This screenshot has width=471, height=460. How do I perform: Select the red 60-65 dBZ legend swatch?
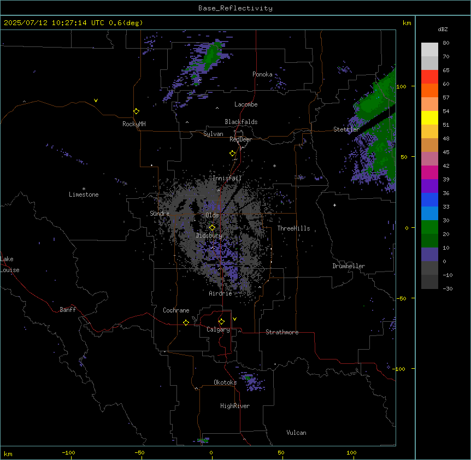[429, 77]
